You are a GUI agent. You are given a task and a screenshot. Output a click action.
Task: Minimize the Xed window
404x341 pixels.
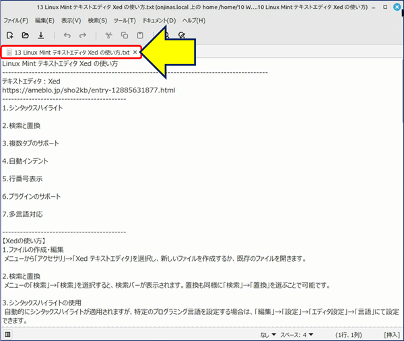(374, 7)
